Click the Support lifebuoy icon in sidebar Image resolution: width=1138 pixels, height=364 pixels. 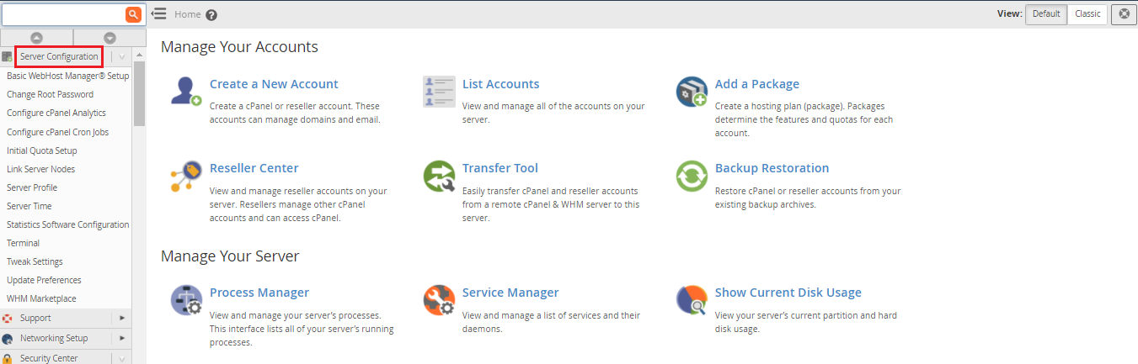[x=8, y=319]
